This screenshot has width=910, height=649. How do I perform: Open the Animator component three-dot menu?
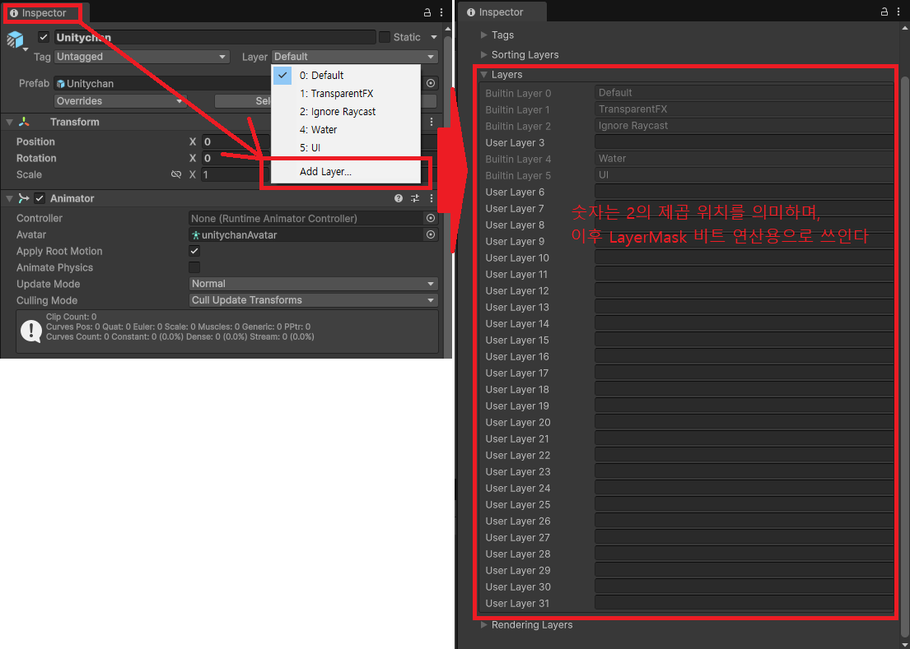(x=432, y=198)
